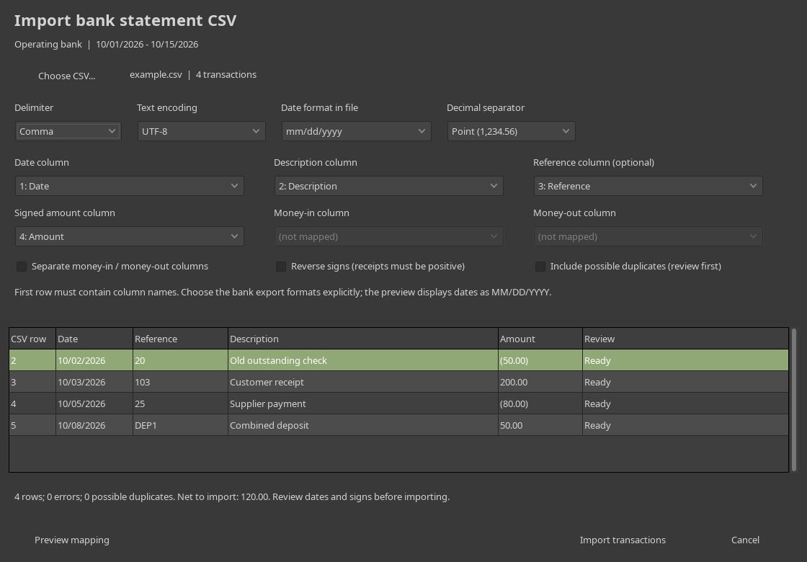This screenshot has width=807, height=562.
Task: Open the Text encoding UTF-8 dropdown
Action: pyautogui.click(x=201, y=131)
